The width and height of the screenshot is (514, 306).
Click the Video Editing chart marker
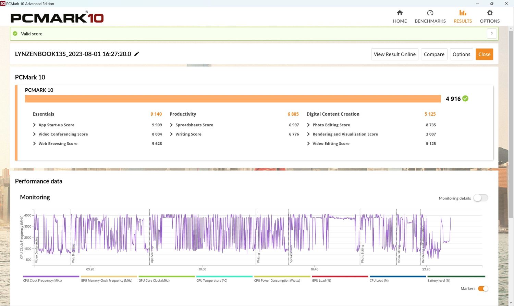(x=399, y=254)
